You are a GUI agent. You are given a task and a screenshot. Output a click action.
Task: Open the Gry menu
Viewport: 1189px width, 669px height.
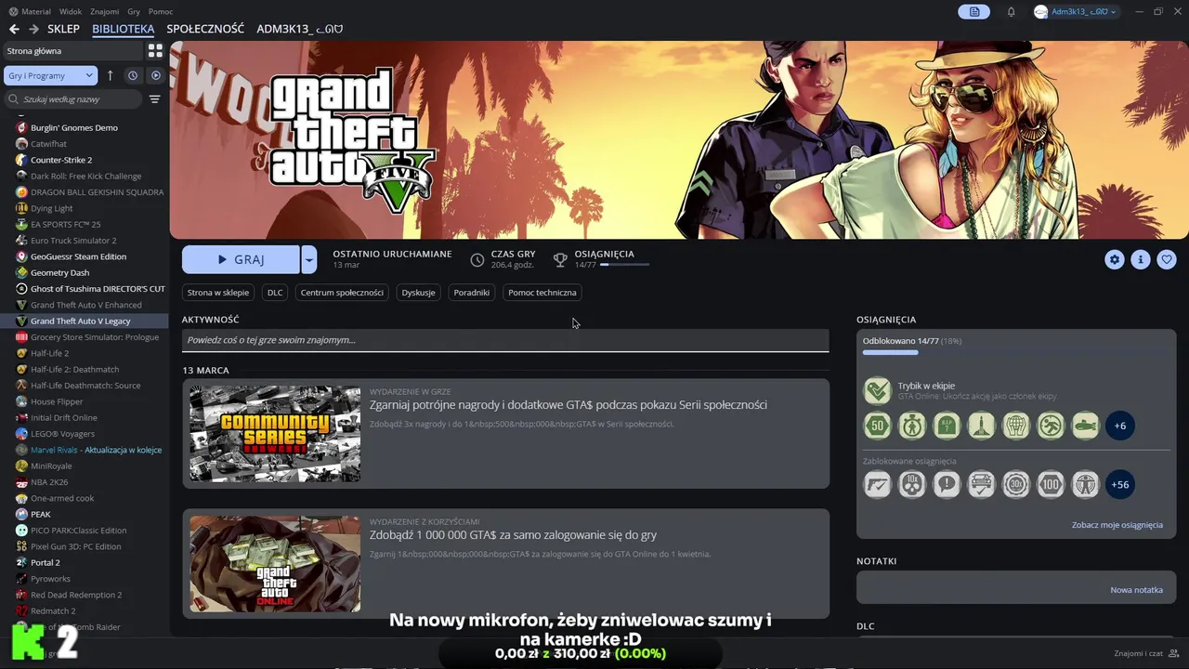[x=134, y=11]
